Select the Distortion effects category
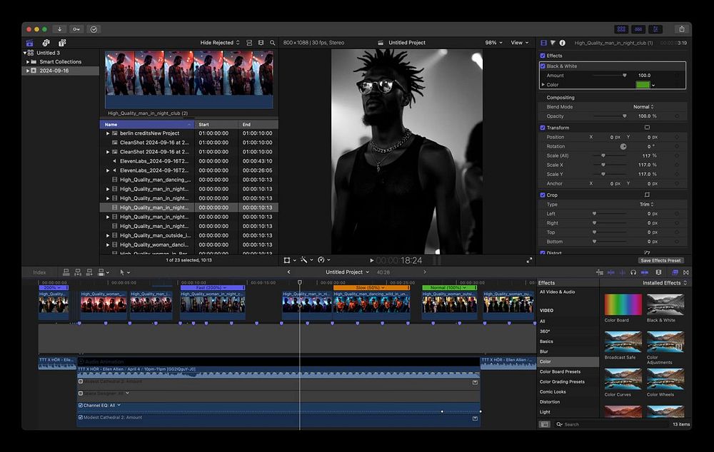This screenshot has width=714, height=452. coord(550,401)
